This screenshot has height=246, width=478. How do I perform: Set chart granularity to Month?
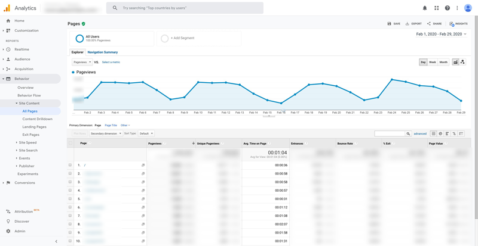point(443,62)
